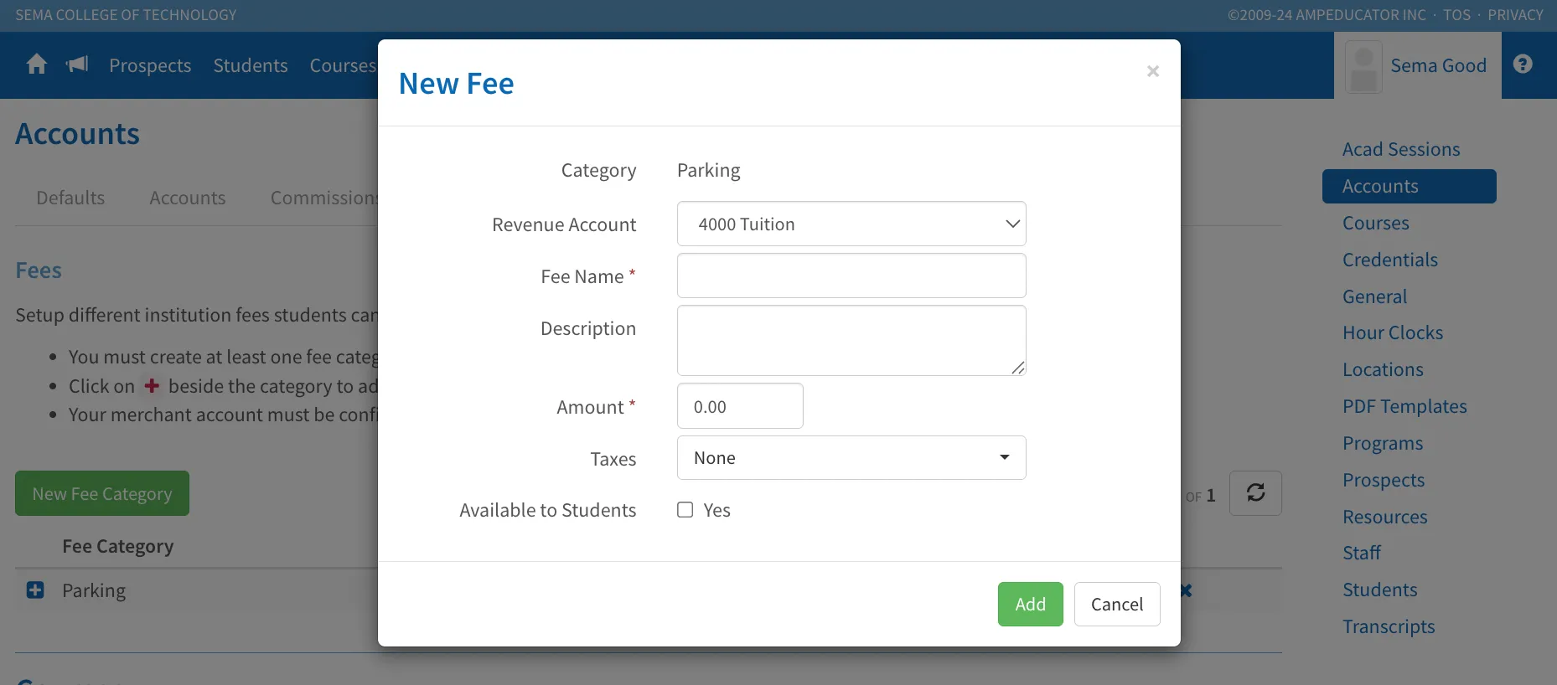
Task: Click the green Add button
Action: click(1031, 604)
